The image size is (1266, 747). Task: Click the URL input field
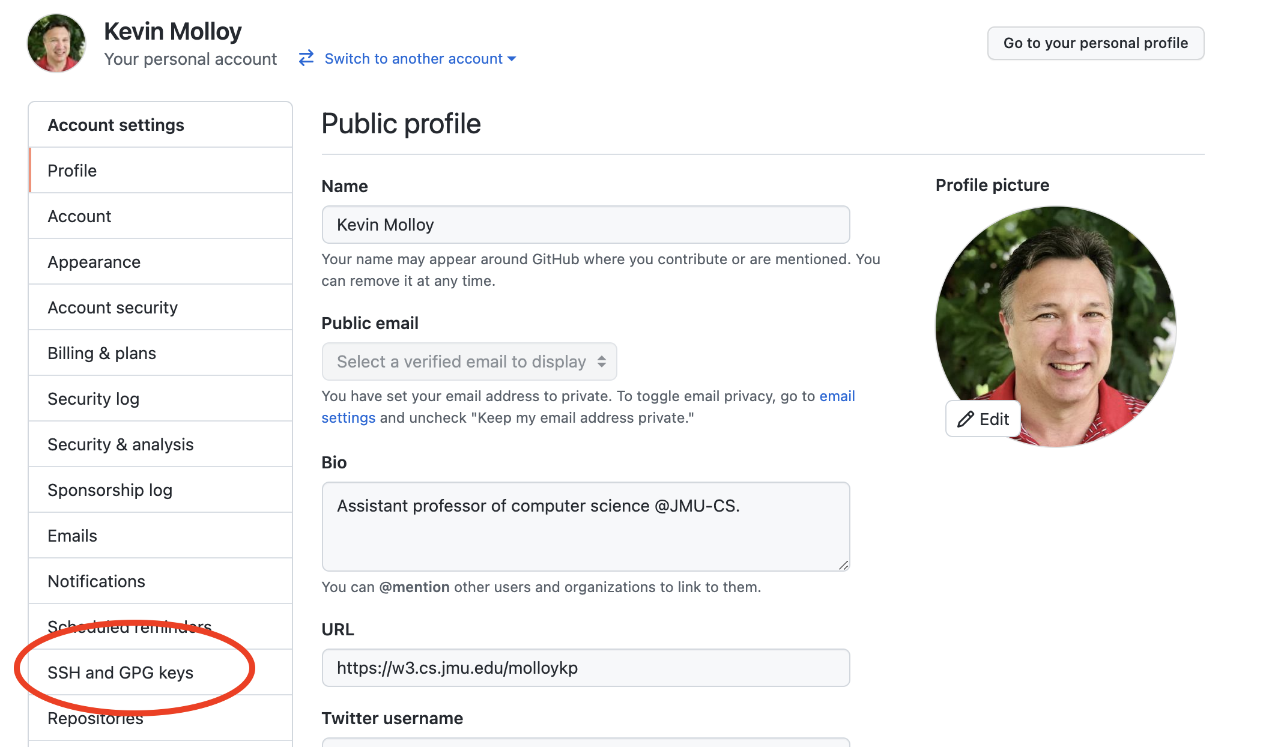coord(586,668)
